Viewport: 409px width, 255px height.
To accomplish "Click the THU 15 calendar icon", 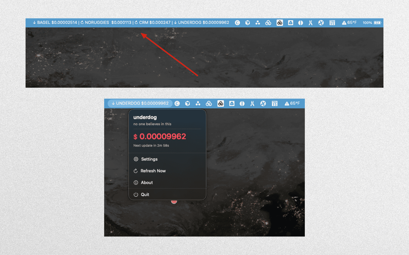I will pyautogui.click(x=332, y=23).
